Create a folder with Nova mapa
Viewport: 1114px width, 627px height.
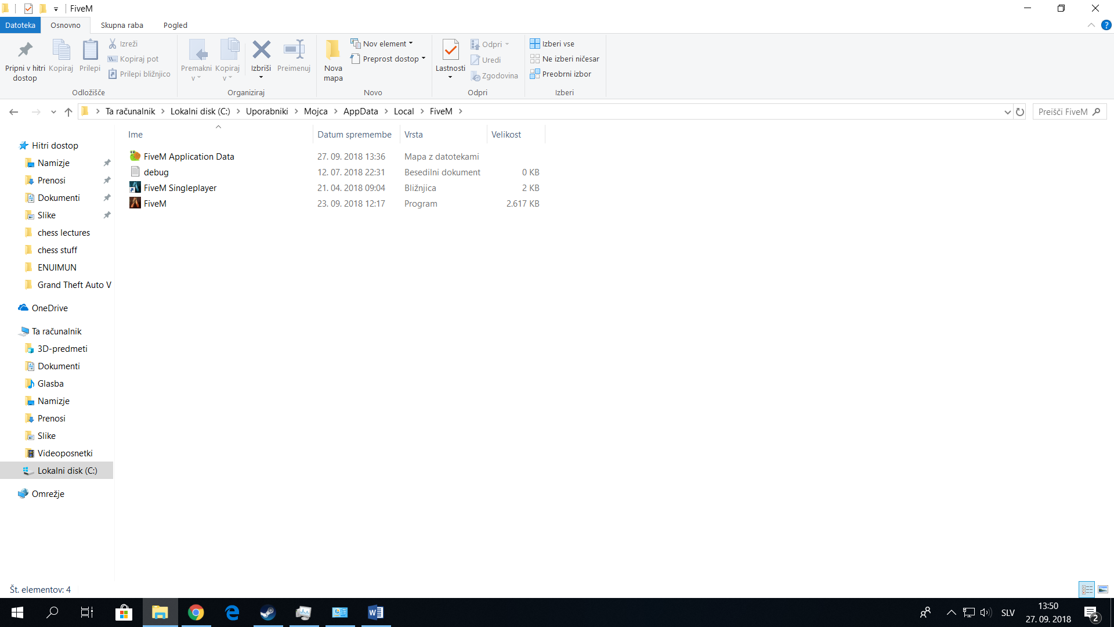333,60
